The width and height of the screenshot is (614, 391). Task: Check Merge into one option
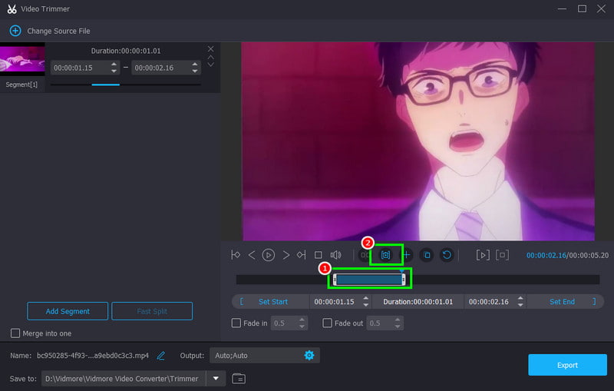pos(15,333)
